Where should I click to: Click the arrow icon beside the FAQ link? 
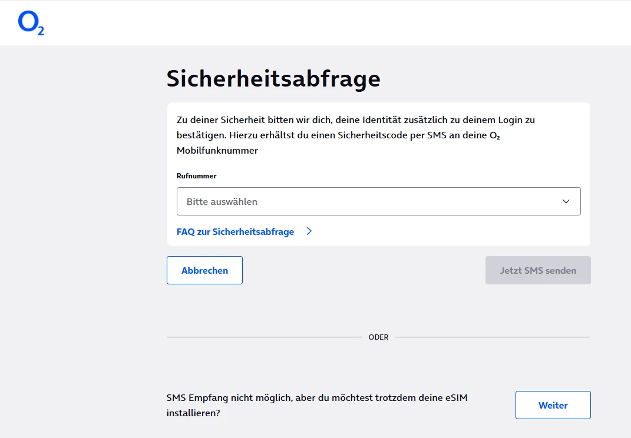tap(309, 232)
